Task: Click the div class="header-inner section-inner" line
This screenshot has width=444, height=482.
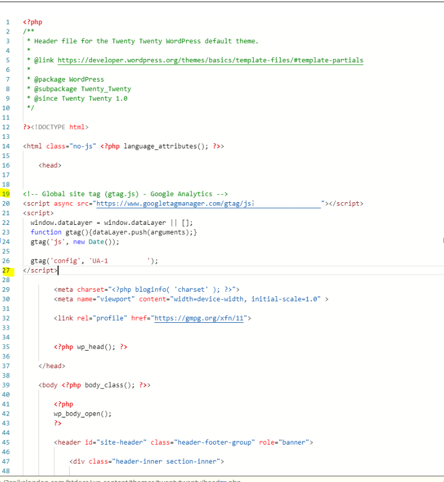Action: (x=147, y=462)
